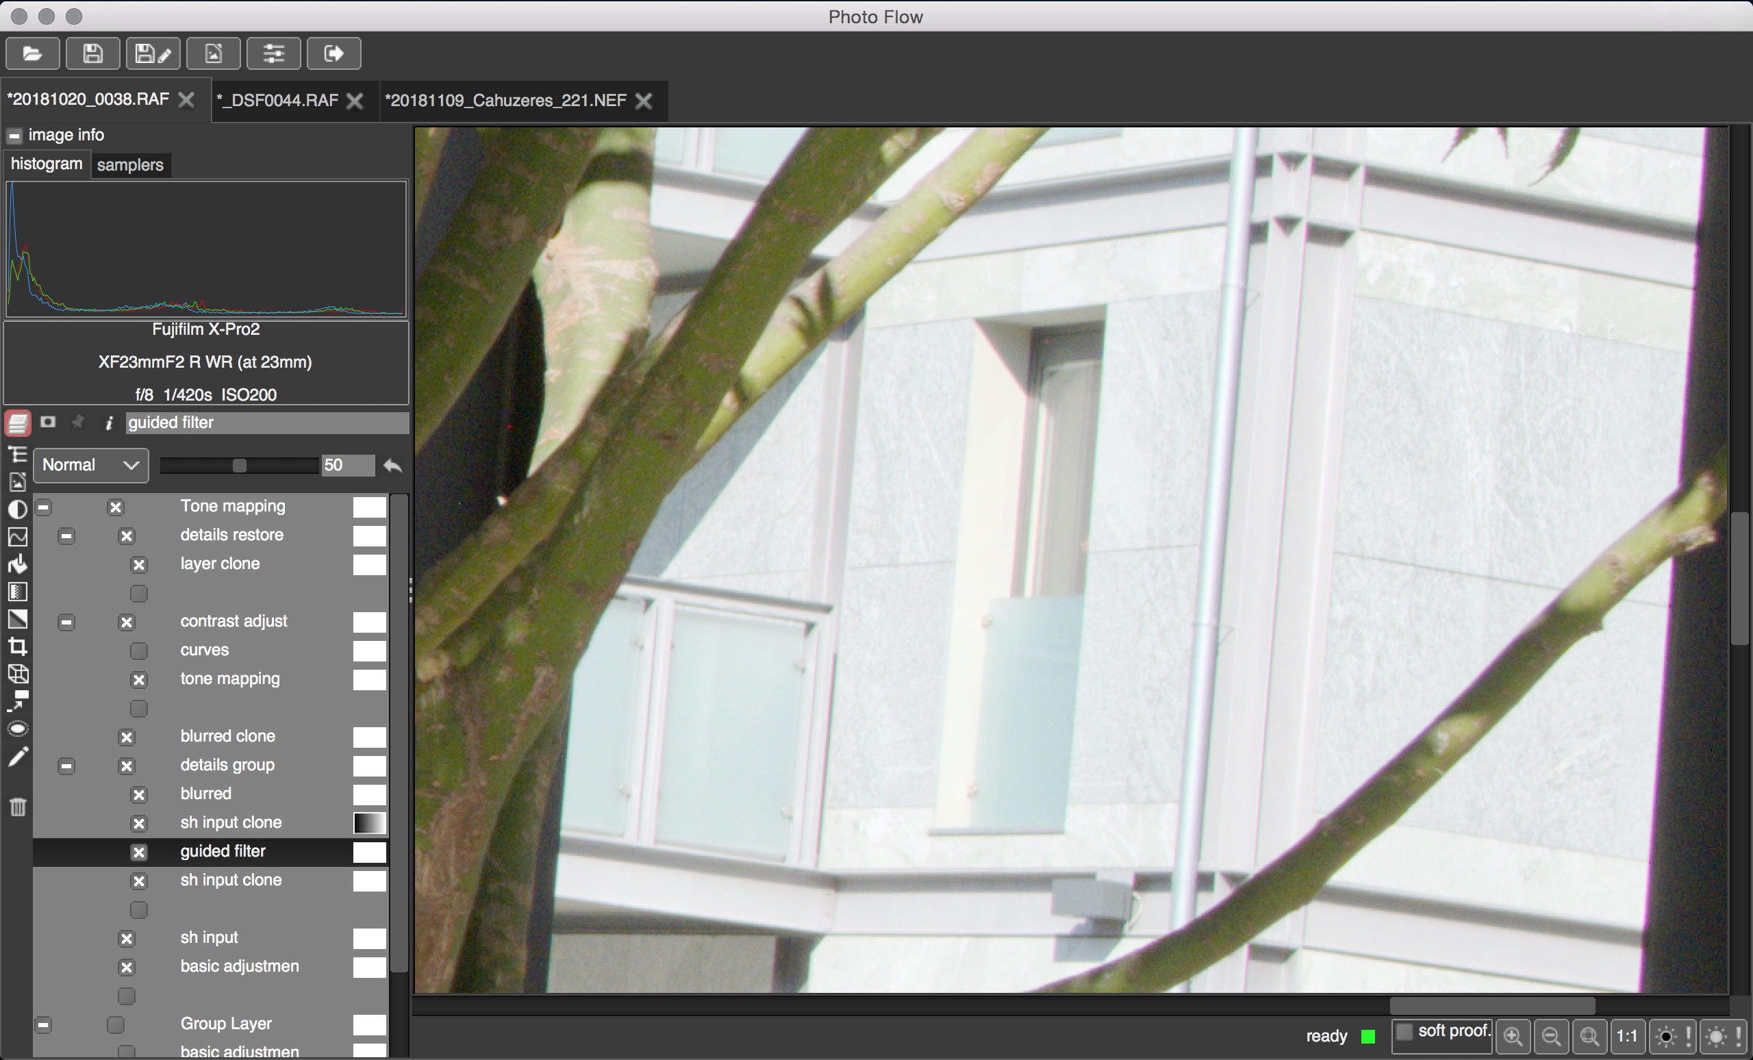Open the Normal blend mode dropdown
The image size is (1753, 1060).
pyautogui.click(x=91, y=465)
